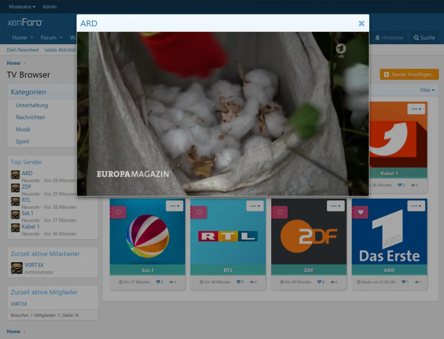Click ARD avatar in Top Sender
Viewport: 444px width, 339px height.
(x=15, y=175)
